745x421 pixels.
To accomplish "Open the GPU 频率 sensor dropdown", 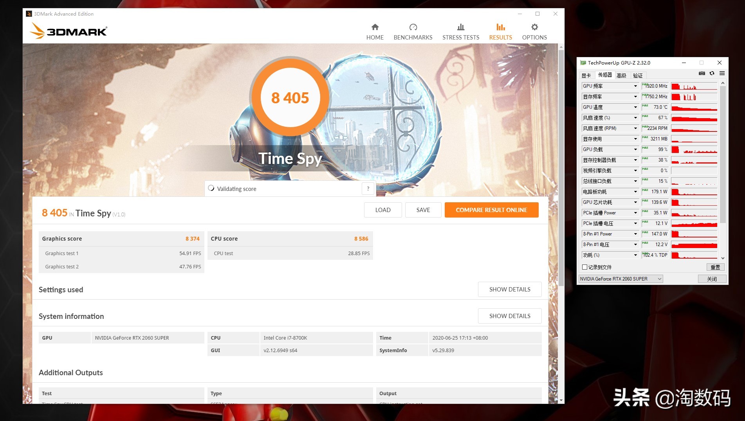I will 635,86.
